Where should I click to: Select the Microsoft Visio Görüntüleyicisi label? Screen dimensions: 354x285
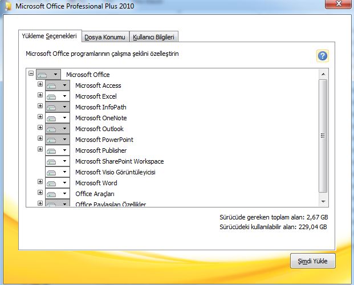115,172
